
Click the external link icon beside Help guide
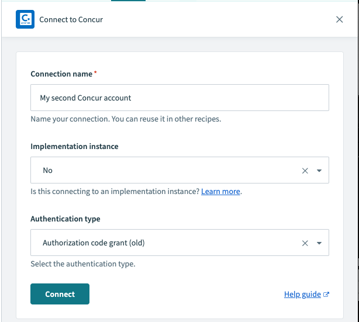click(x=326, y=295)
